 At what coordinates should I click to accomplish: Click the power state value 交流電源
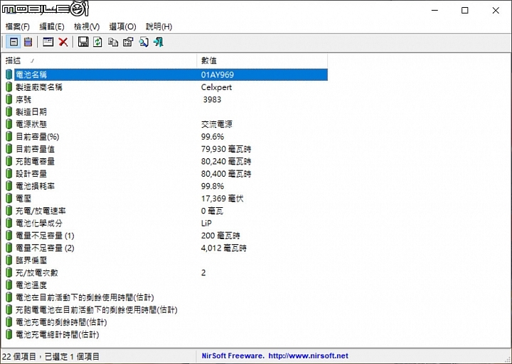[x=217, y=124]
